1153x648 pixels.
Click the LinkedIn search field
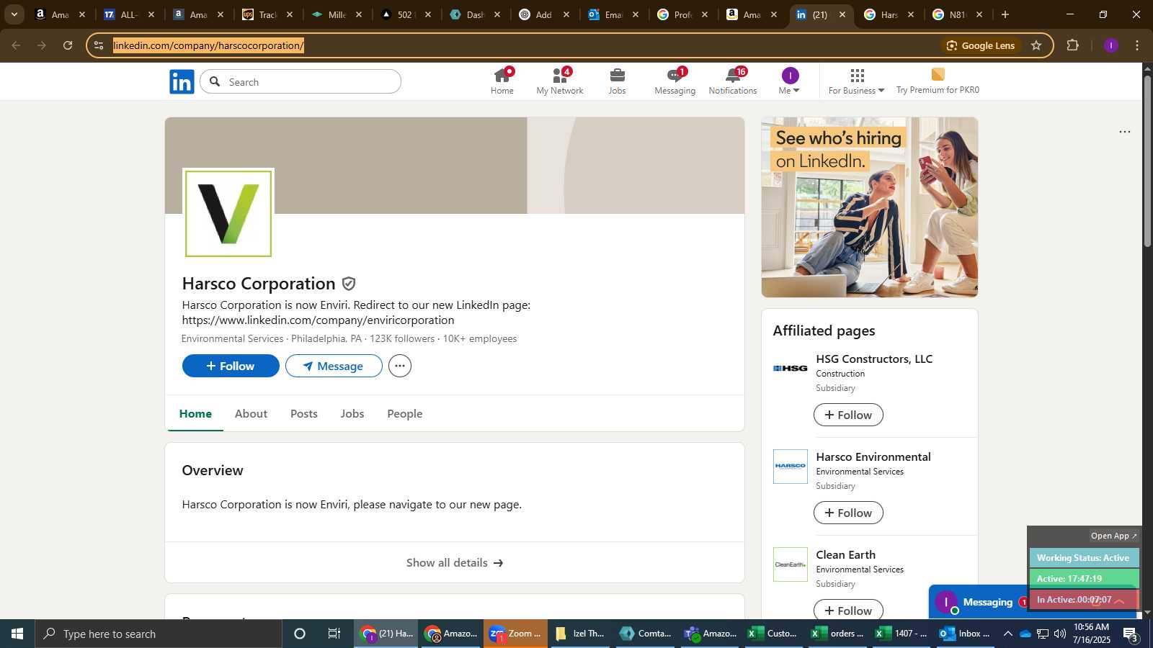tap(301, 81)
